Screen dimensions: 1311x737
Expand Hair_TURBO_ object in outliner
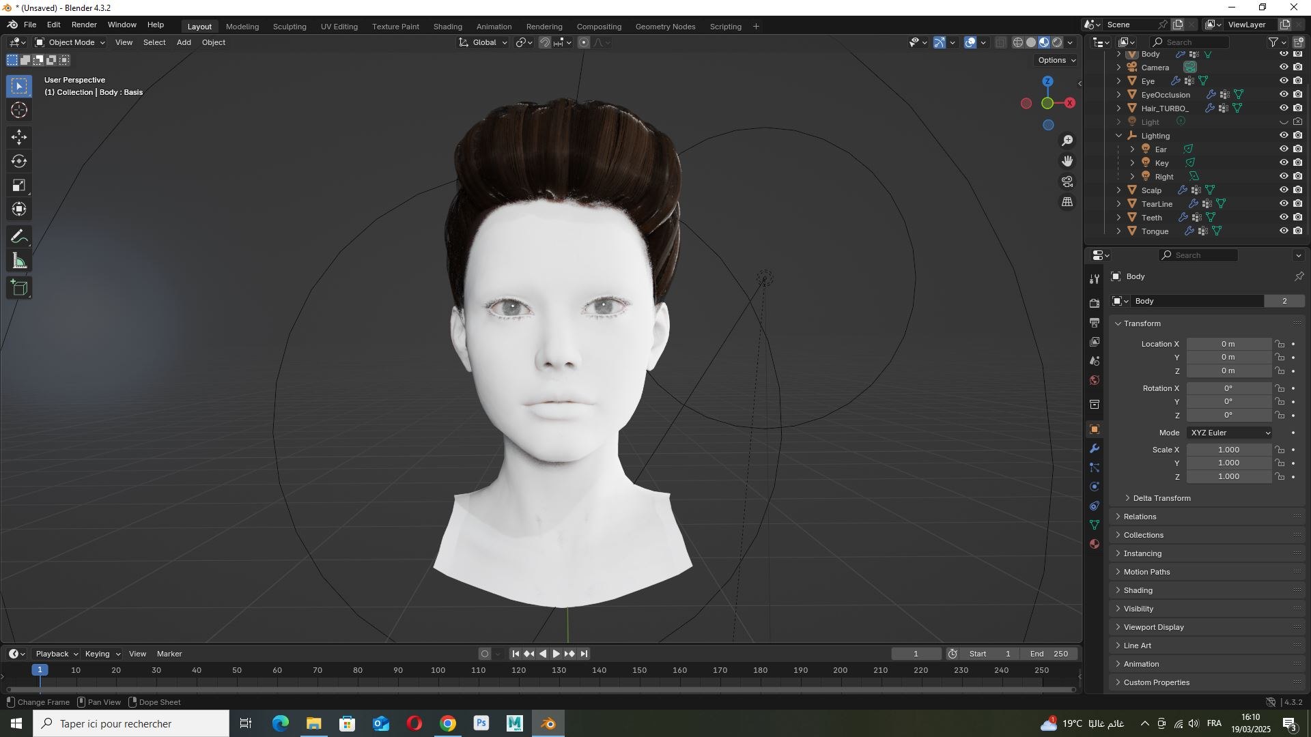point(1118,108)
